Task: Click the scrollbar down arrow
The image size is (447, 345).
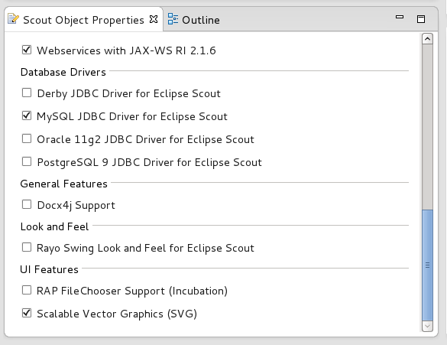Action: (427, 326)
